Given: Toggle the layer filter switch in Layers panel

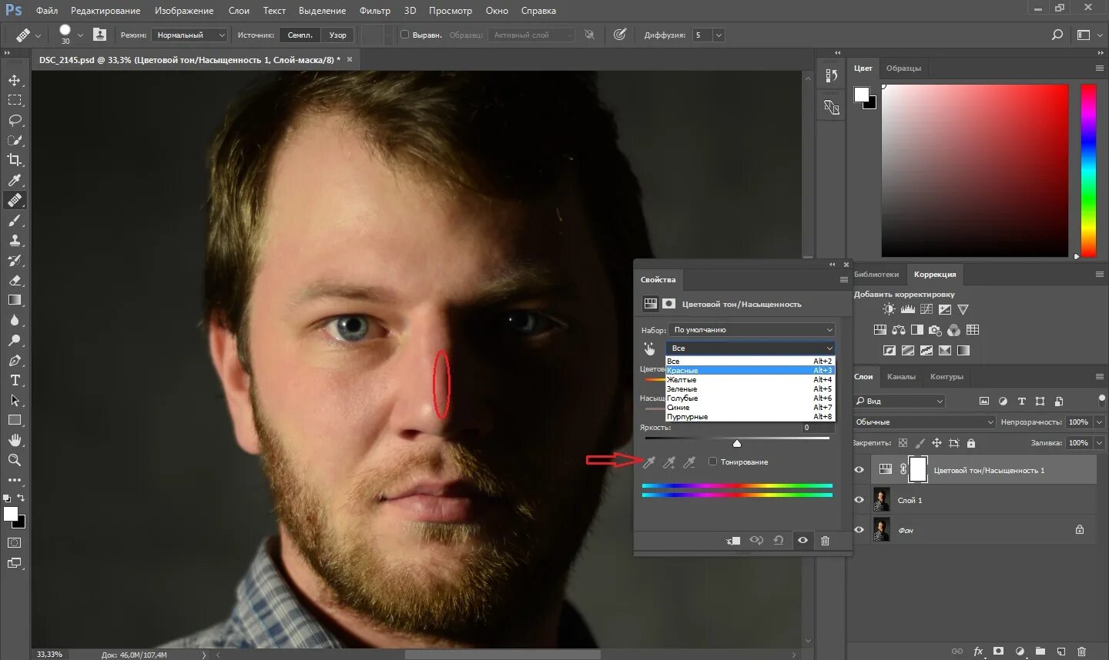Looking at the screenshot, I should click(1103, 401).
